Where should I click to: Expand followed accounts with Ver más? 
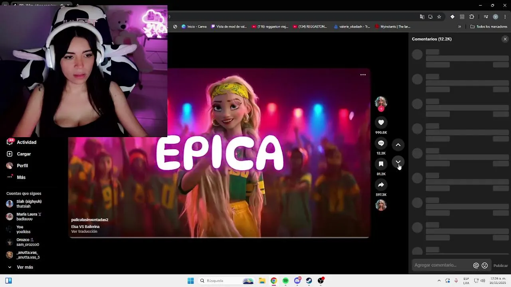(20, 267)
